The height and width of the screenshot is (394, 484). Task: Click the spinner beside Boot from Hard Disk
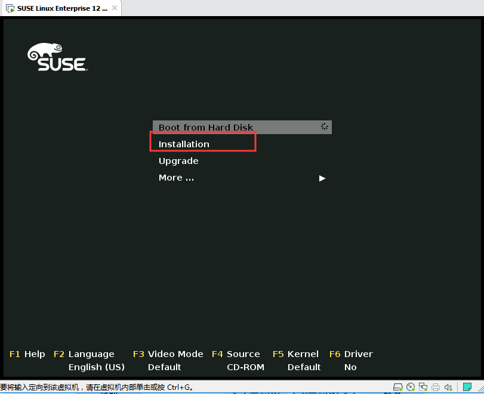(x=324, y=127)
